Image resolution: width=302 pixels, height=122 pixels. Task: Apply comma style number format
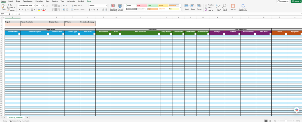pos(98,9)
